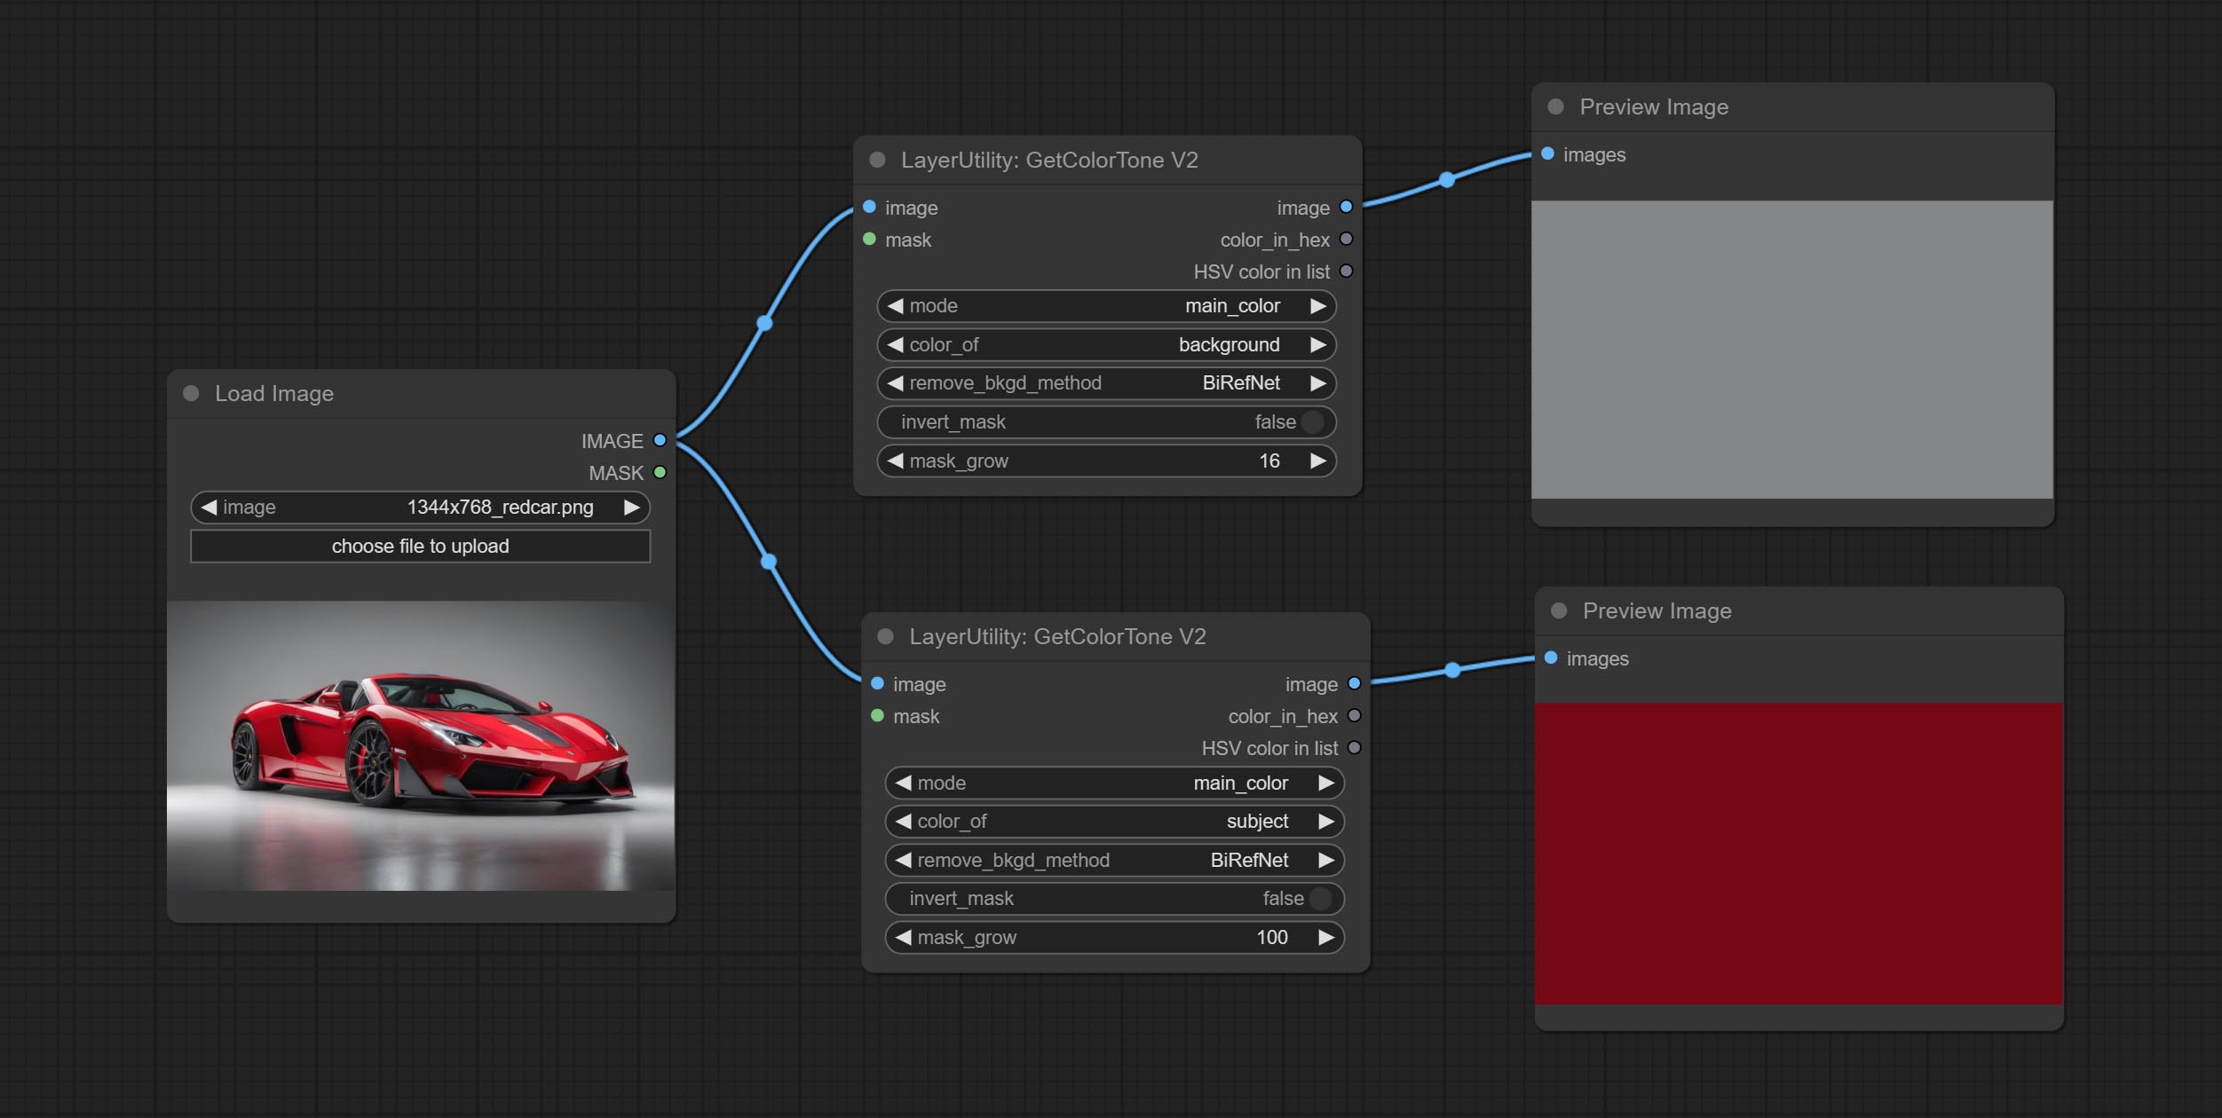The height and width of the screenshot is (1118, 2222).
Task: Increase mask_grow 16 with right arrow
Action: pyautogui.click(x=1317, y=461)
